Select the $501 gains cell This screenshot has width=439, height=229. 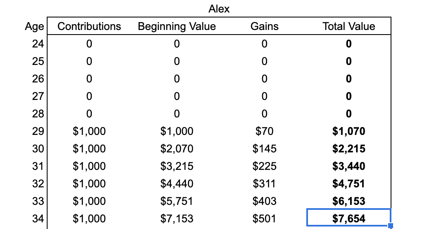tap(265, 219)
